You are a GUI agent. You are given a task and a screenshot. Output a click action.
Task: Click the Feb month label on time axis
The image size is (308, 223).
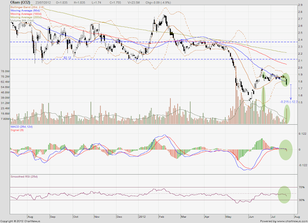point(162,217)
